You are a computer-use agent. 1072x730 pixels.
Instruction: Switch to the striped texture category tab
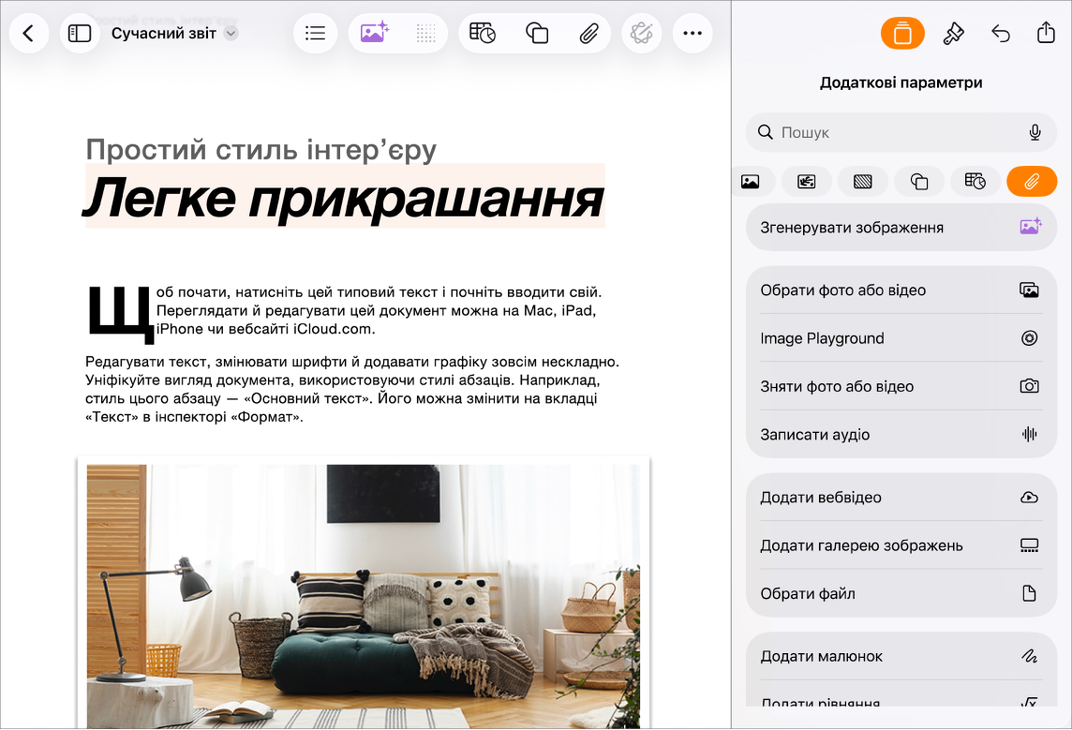(863, 181)
